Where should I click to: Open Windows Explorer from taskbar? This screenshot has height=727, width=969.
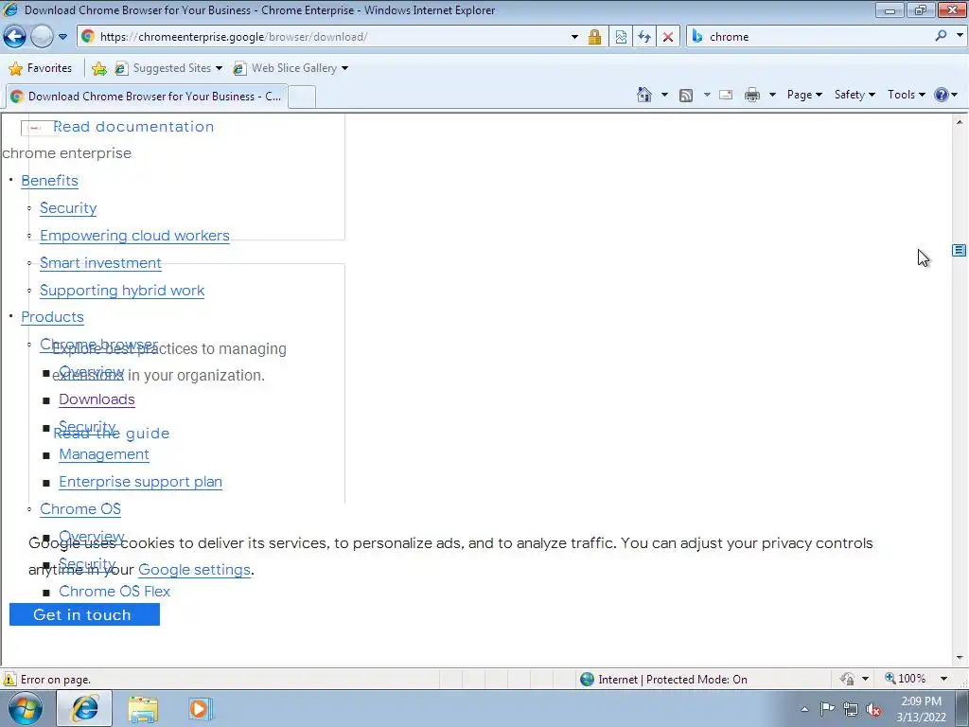click(143, 708)
